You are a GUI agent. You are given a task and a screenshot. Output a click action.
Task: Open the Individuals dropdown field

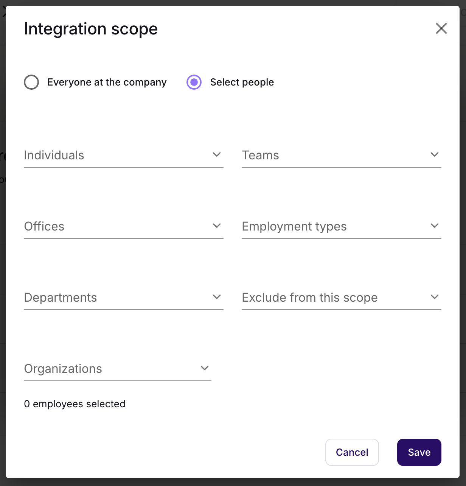pos(113,155)
